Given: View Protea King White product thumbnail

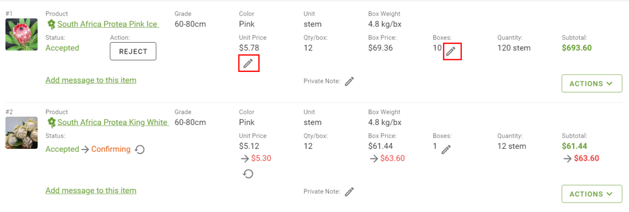Looking at the screenshot, I should pyautogui.click(x=21, y=133).
